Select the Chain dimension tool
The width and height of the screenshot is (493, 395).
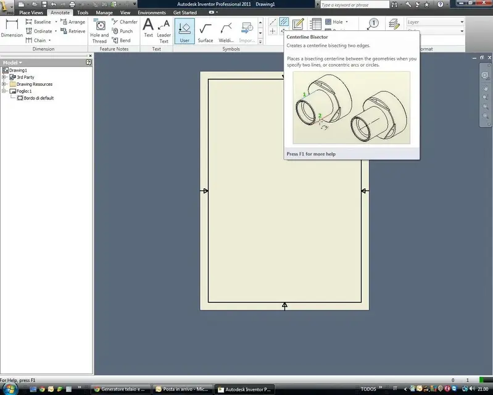[36, 40]
